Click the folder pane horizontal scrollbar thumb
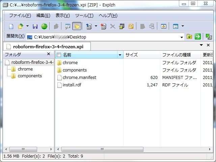This screenshot has height=162, width=216. pos(23,149)
